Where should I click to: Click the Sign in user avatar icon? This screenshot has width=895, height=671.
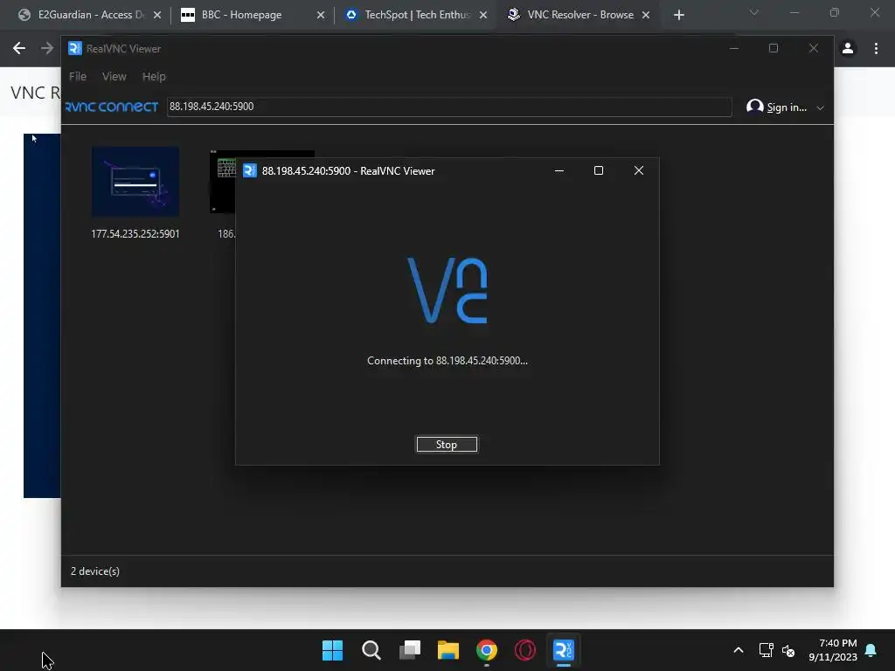pos(755,107)
